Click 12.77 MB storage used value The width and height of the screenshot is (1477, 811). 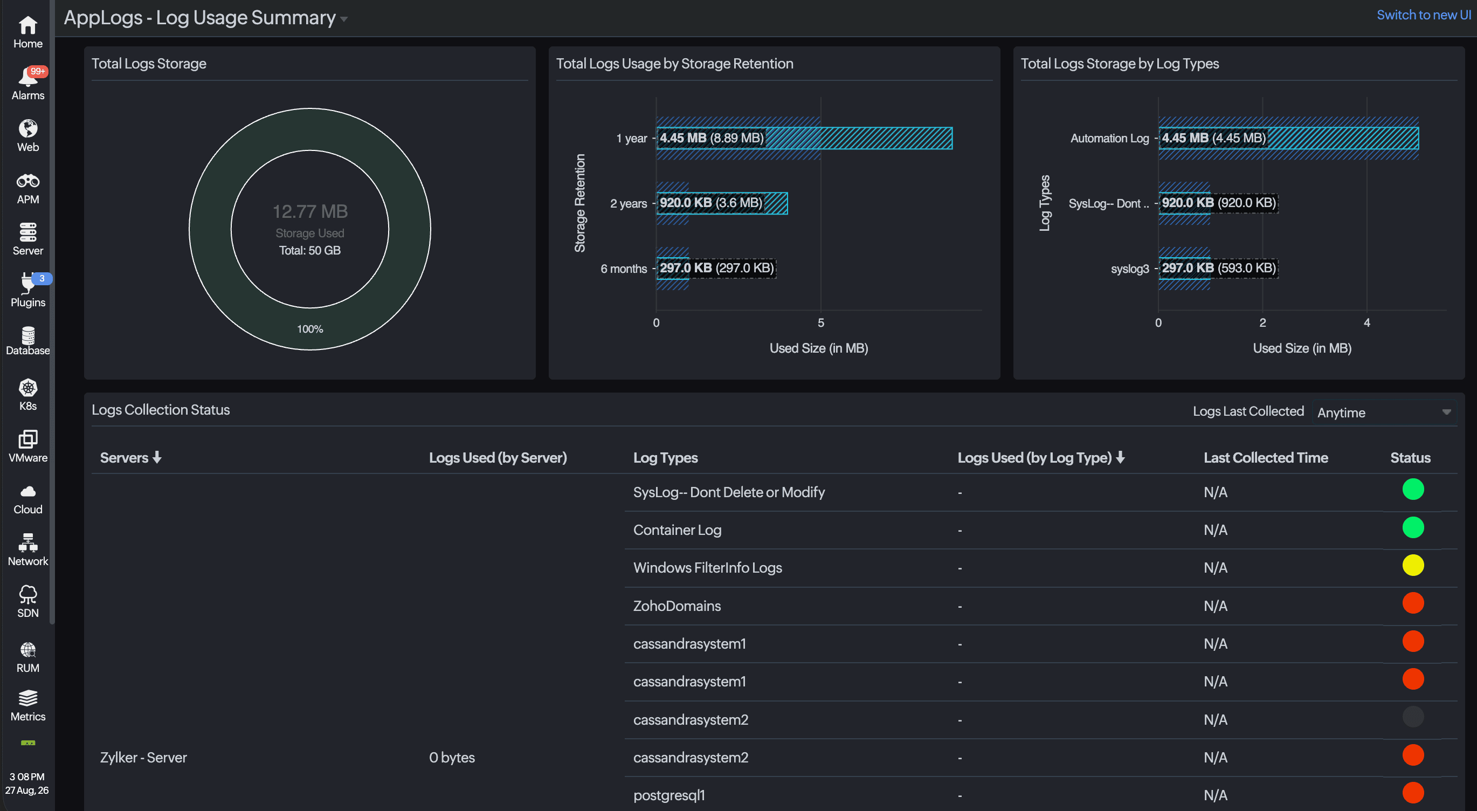(x=309, y=211)
